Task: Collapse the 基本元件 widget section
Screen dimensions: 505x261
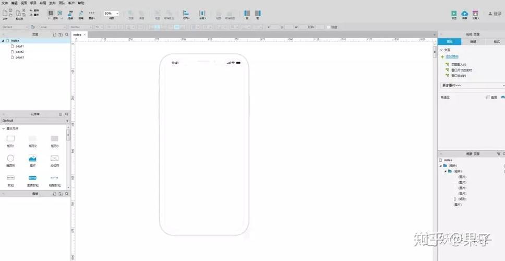Action: 4,128
